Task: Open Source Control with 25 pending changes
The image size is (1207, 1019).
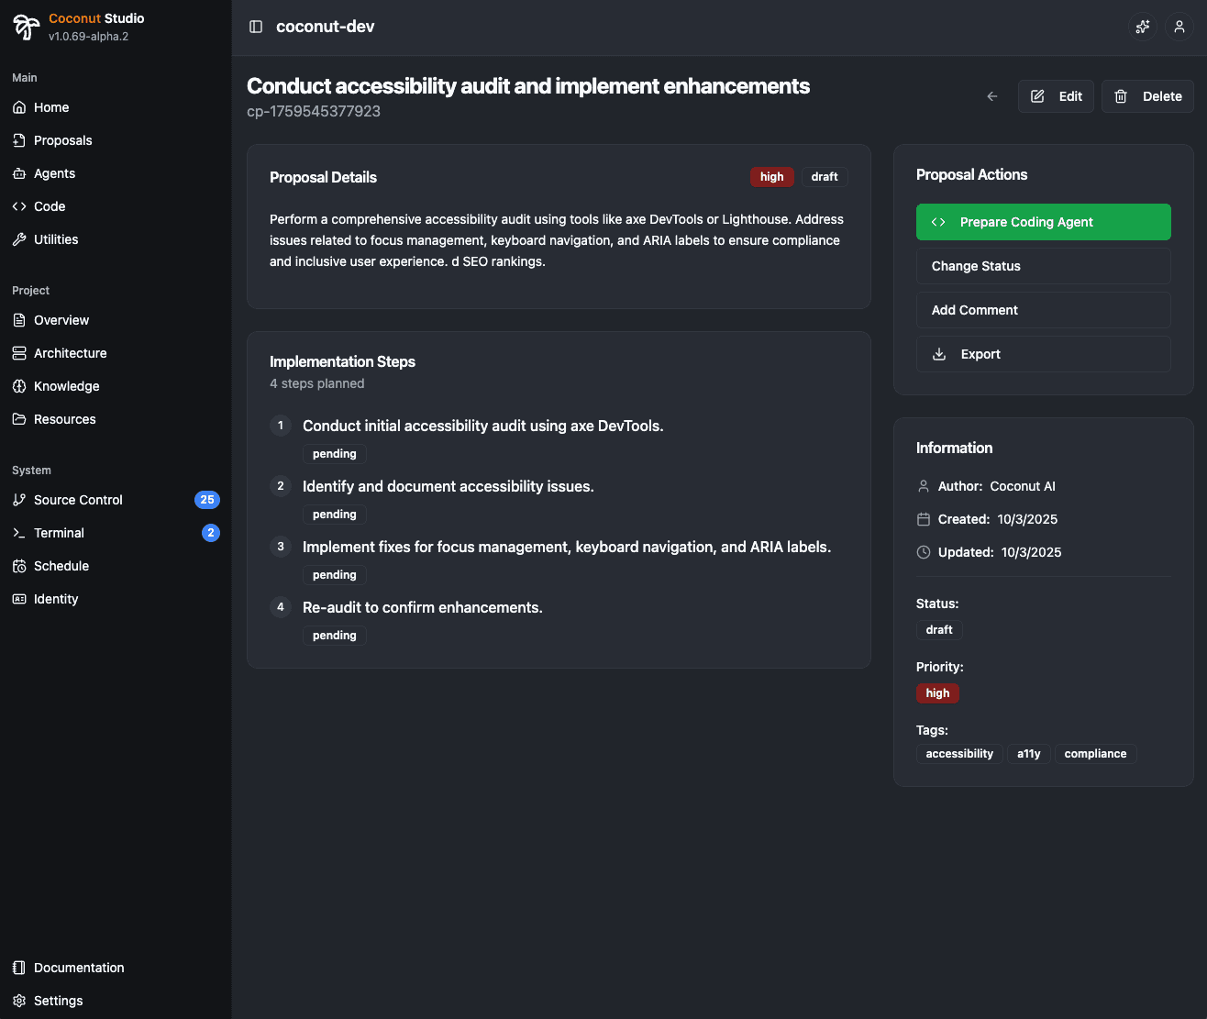Action: [x=78, y=500]
